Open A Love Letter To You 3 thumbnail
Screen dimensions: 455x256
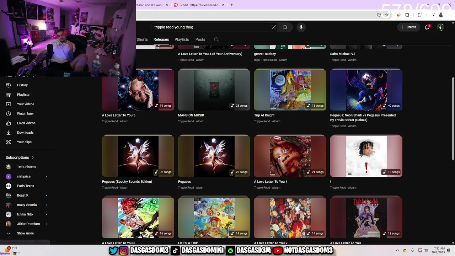tap(138, 218)
